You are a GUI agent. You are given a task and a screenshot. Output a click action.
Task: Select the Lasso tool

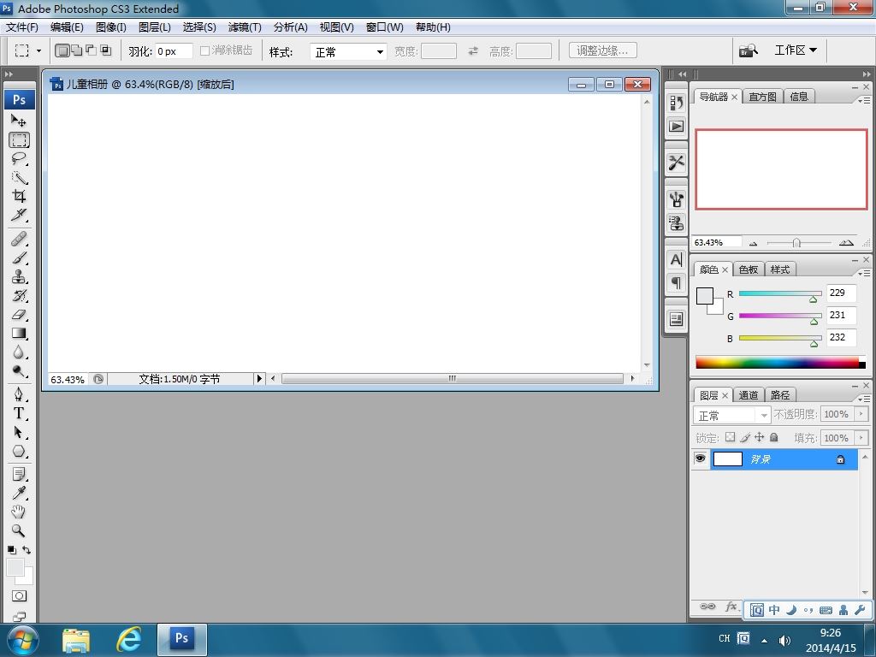point(19,158)
